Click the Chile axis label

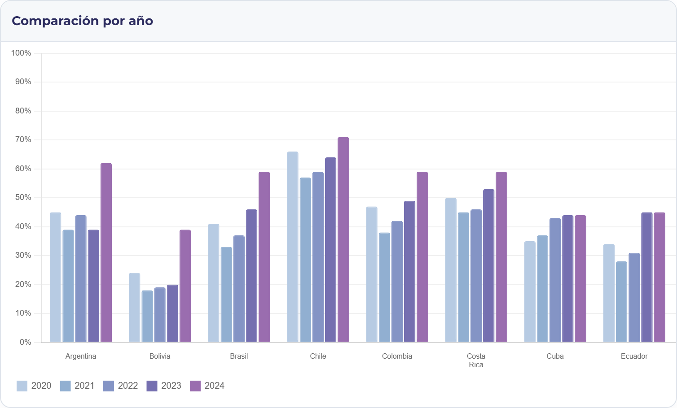pos(318,356)
